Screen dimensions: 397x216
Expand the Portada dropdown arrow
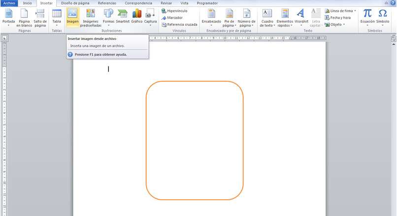click(8, 25)
